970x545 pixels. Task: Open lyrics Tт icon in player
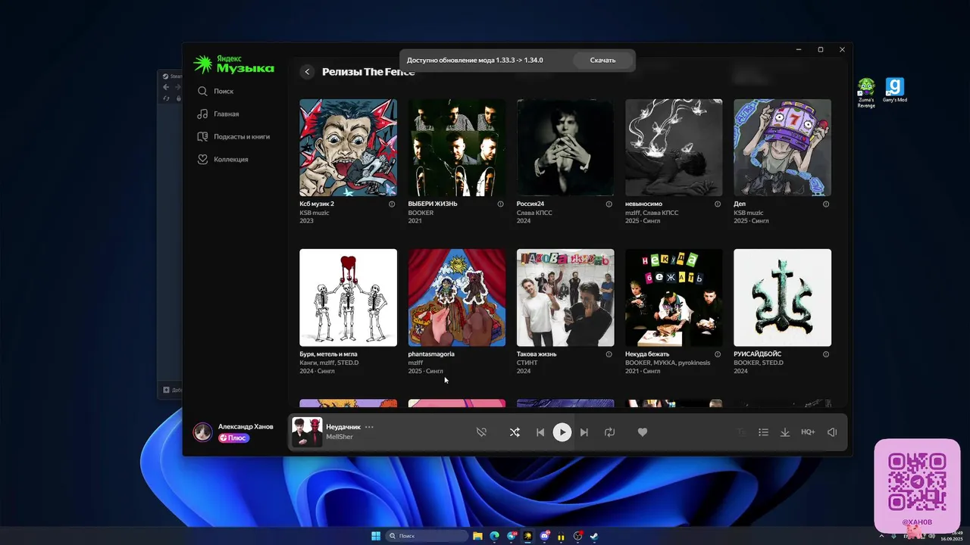pos(742,432)
